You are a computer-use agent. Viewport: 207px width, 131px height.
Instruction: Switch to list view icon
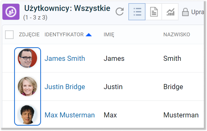[x=137, y=12]
